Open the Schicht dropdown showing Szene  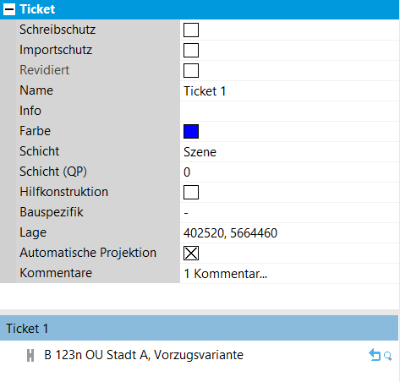tap(289, 152)
